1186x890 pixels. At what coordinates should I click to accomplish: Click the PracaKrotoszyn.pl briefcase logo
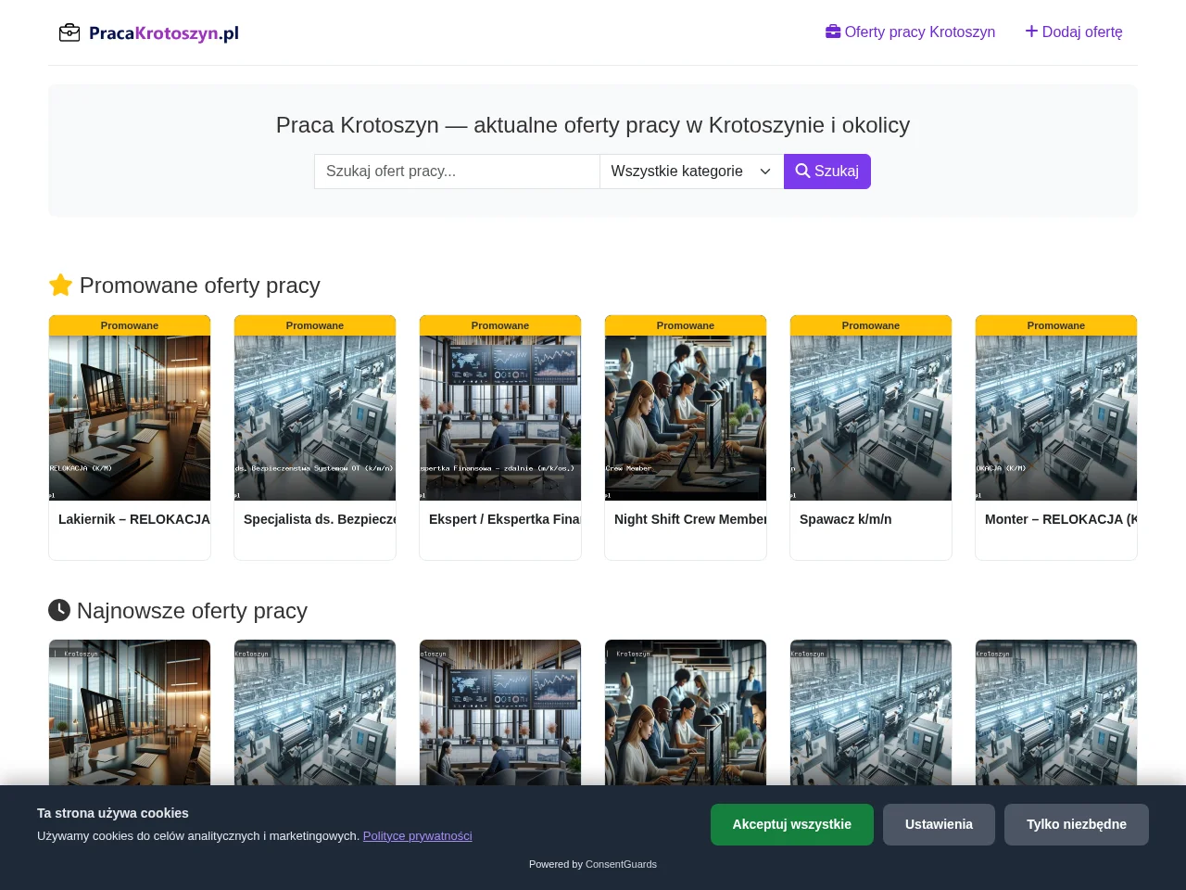coord(148,33)
